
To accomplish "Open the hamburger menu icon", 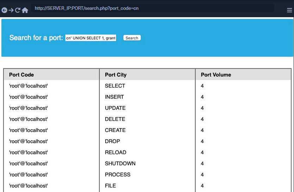I will pyautogui.click(x=289, y=11).
